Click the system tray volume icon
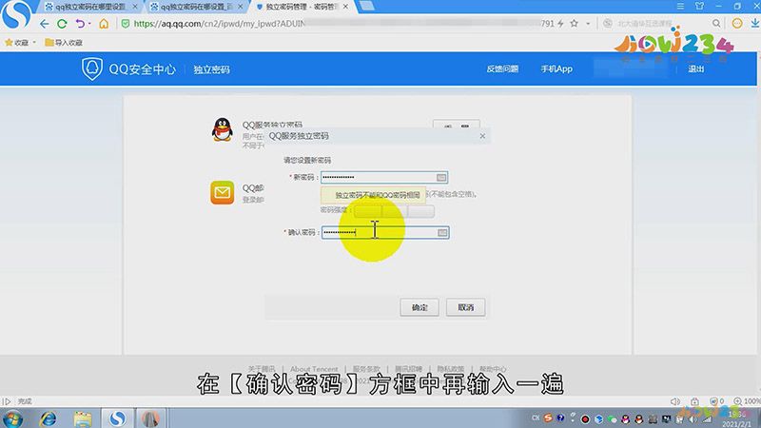761x428 pixels. [693, 419]
